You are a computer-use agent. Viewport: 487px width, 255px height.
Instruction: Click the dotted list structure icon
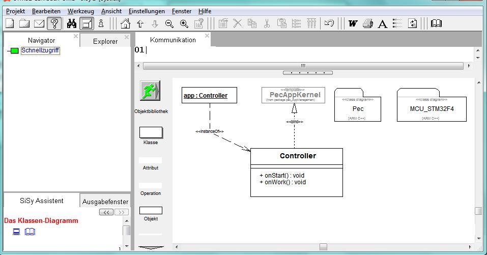[x=397, y=23]
